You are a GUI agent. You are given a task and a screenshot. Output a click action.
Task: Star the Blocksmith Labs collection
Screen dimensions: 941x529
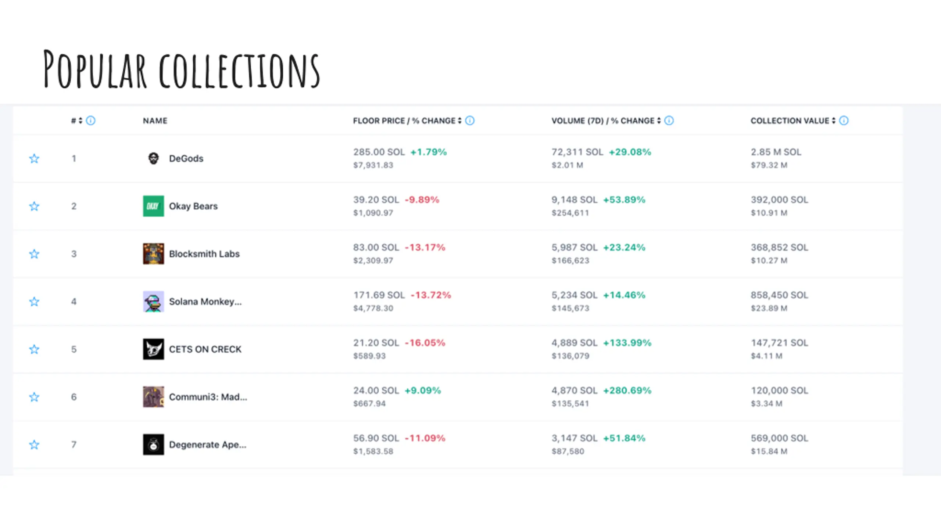point(34,254)
